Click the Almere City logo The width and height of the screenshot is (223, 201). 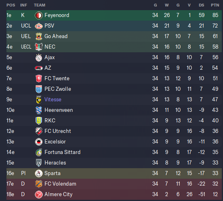pos(39,195)
